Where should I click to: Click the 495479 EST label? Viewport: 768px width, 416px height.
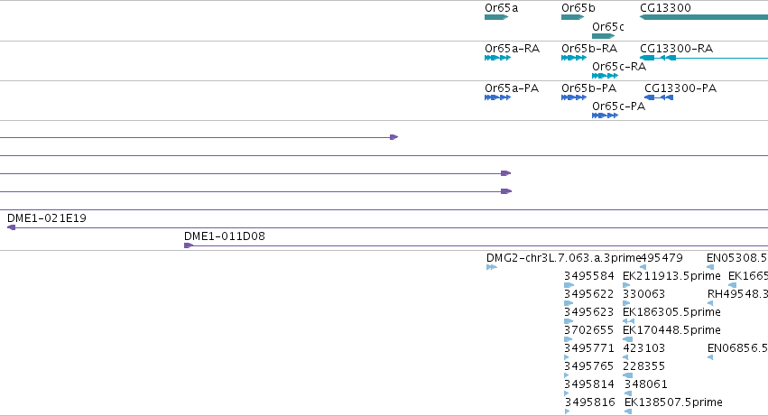[x=662, y=258]
